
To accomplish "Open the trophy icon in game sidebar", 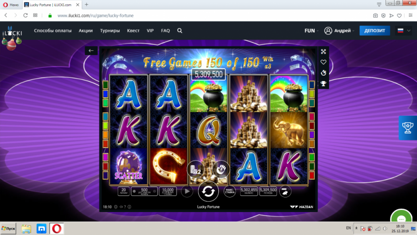I will (324, 84).
